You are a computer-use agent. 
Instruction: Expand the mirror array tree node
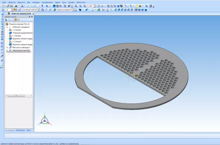pyautogui.click(x=7, y=50)
